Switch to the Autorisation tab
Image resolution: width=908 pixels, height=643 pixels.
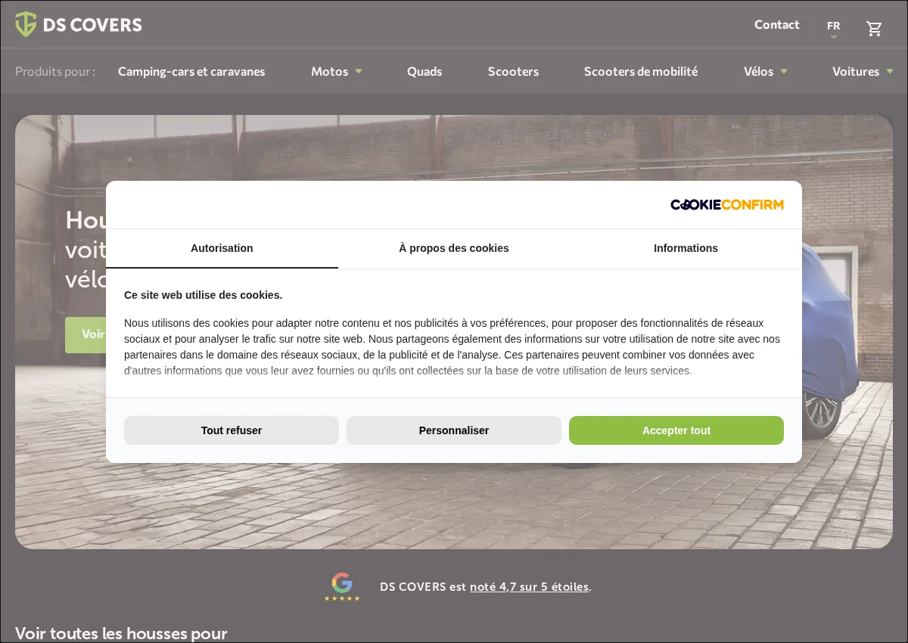[x=222, y=249]
